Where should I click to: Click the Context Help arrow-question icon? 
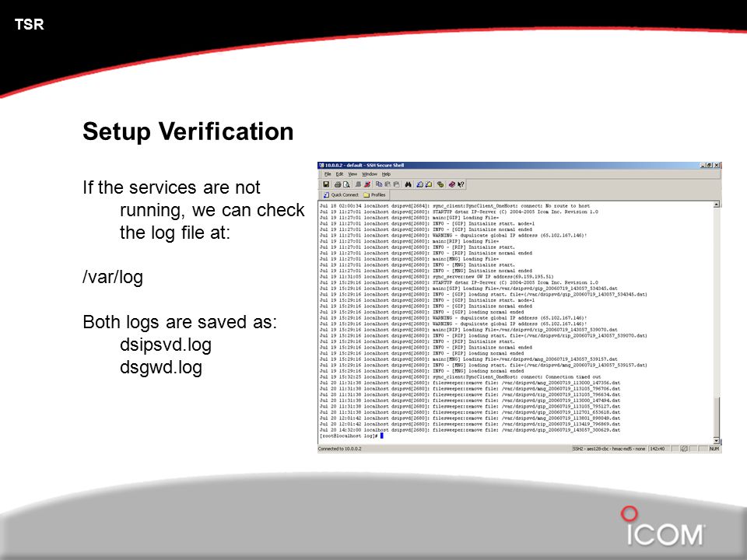pyautogui.click(x=461, y=184)
